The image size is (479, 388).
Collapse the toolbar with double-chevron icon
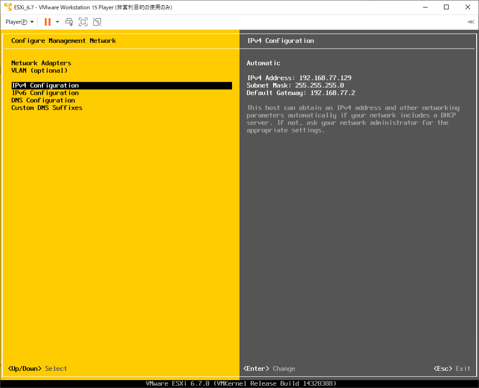(471, 22)
